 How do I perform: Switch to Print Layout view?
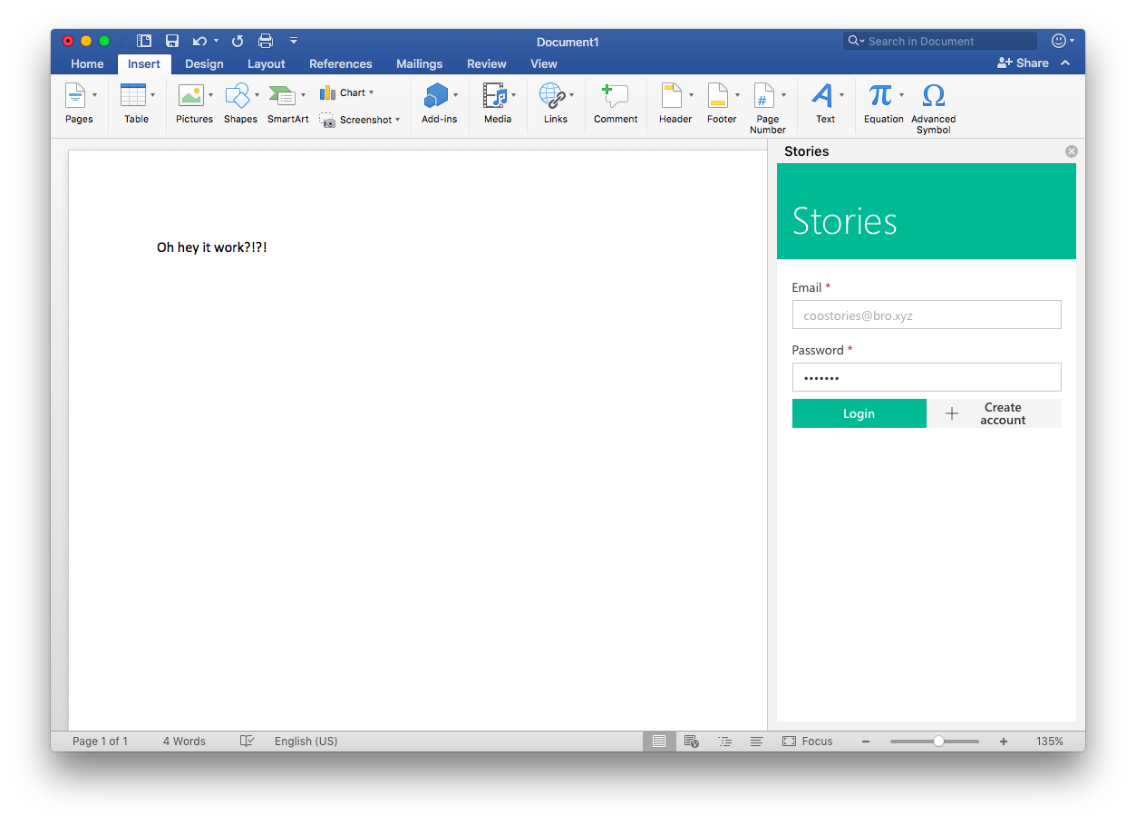tap(659, 741)
